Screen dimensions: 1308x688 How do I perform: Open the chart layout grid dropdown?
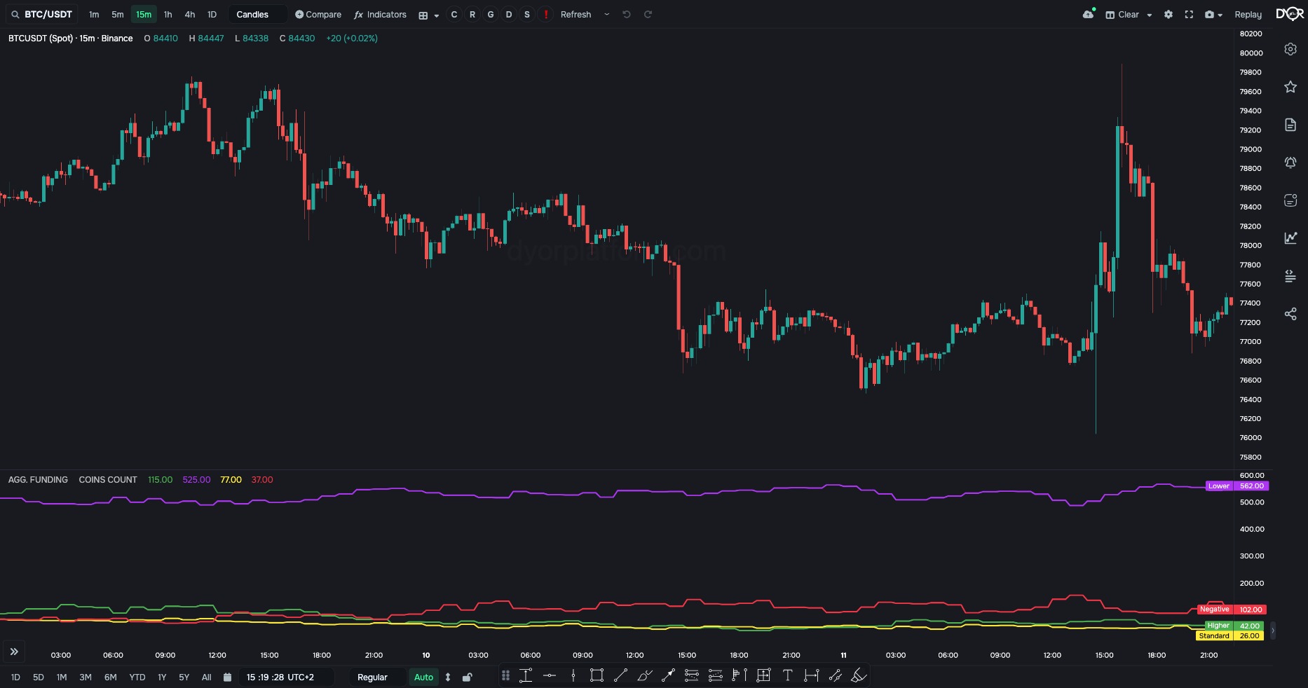[x=428, y=15]
